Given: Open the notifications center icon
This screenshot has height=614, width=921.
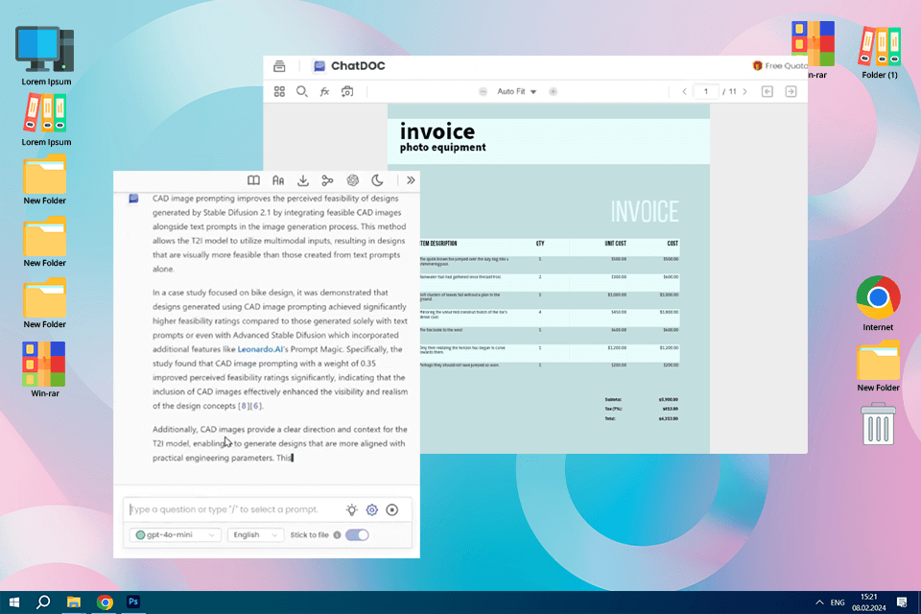Looking at the screenshot, I should click(902, 602).
